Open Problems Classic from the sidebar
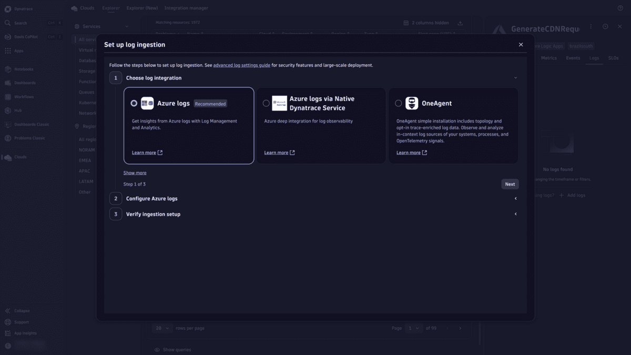Image resolution: width=631 pixels, height=355 pixels. (7, 138)
